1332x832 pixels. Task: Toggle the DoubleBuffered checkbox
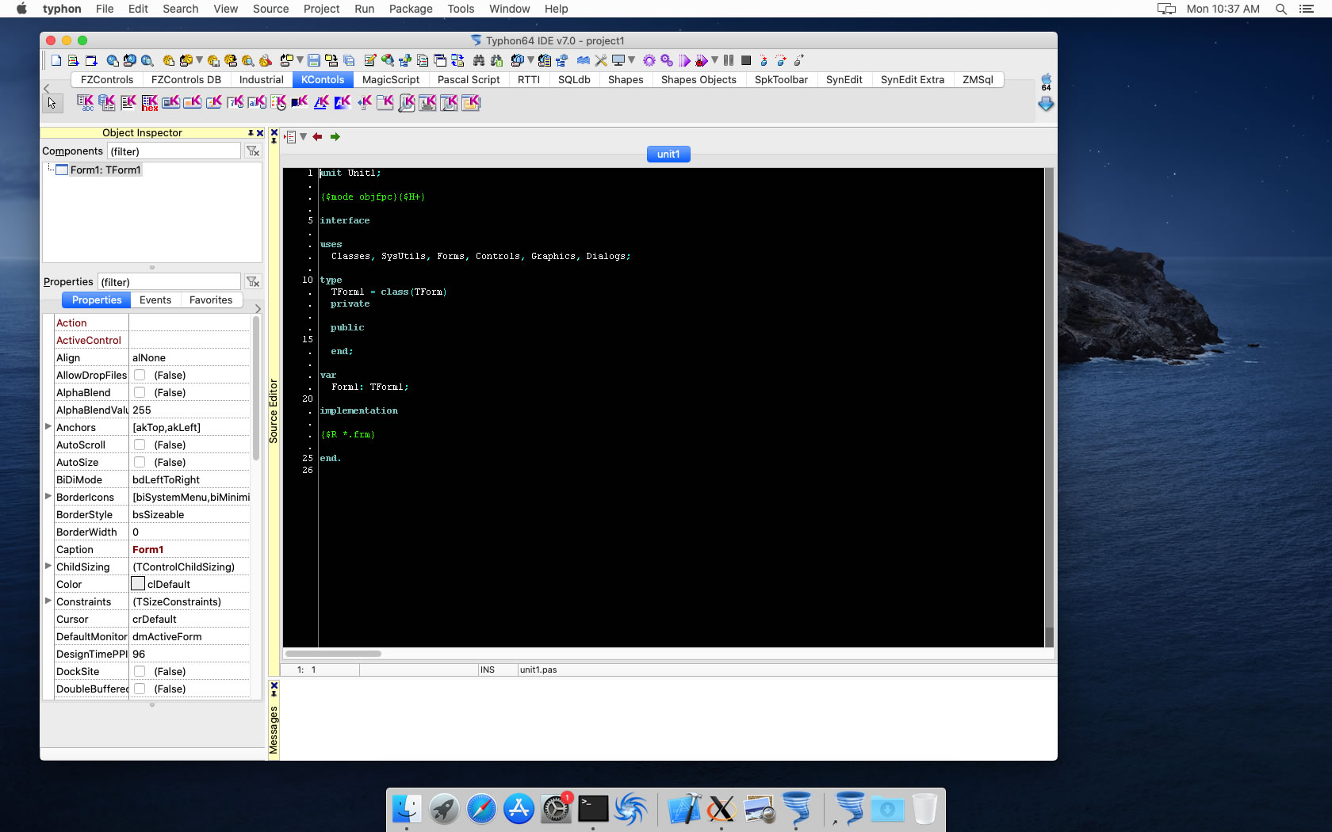pos(140,689)
